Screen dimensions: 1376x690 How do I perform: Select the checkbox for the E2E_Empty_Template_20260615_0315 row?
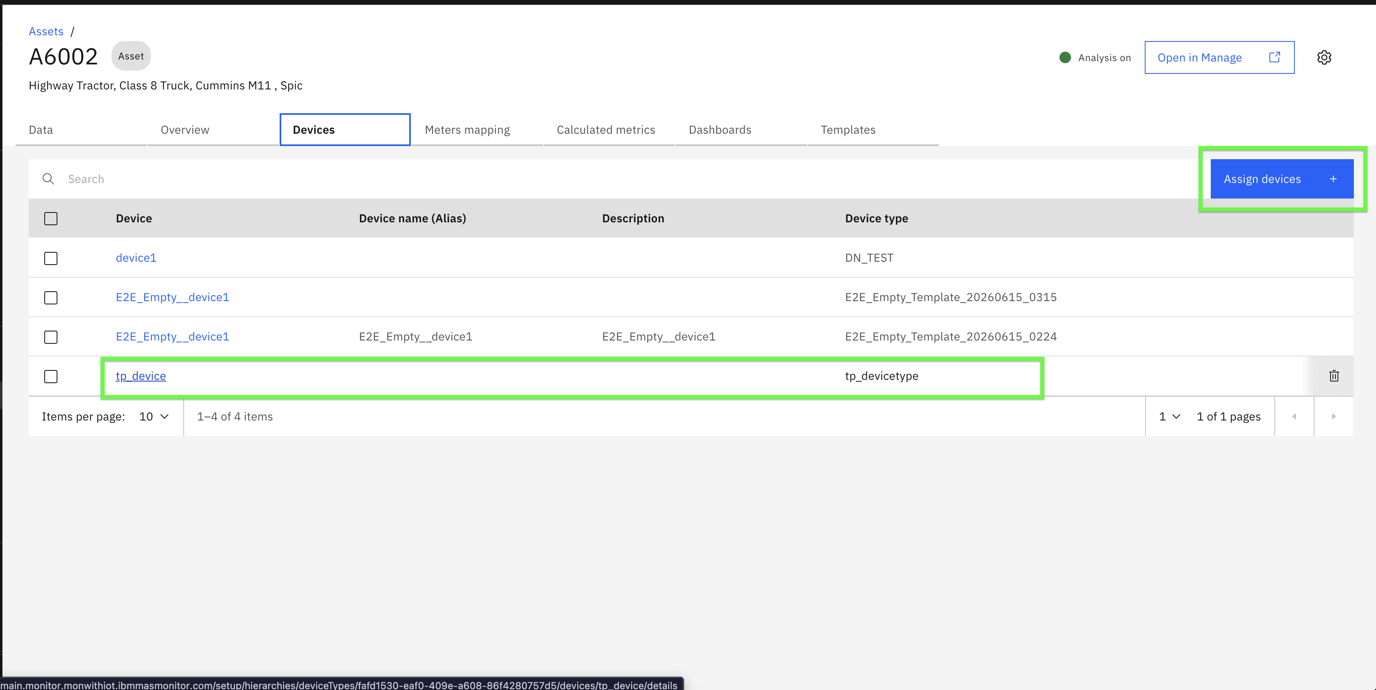(51, 298)
